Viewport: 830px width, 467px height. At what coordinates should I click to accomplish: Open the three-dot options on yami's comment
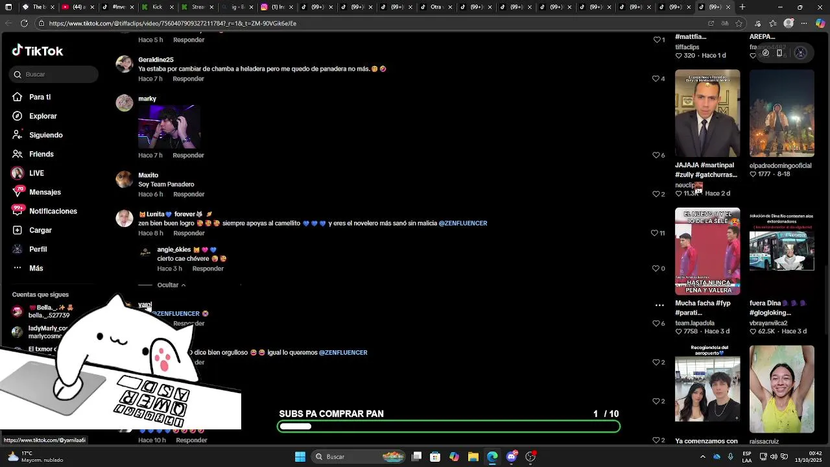click(659, 305)
